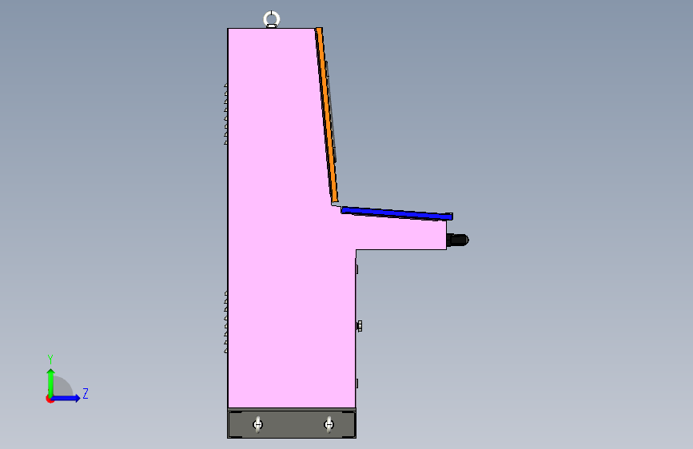Select the blue console top panel
Image resolution: width=693 pixels, height=449 pixels.
(x=397, y=213)
